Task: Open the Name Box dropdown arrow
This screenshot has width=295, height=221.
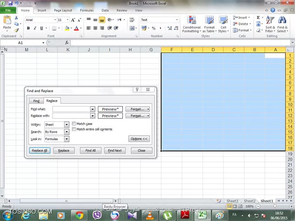Action: pyautogui.click(x=43, y=43)
